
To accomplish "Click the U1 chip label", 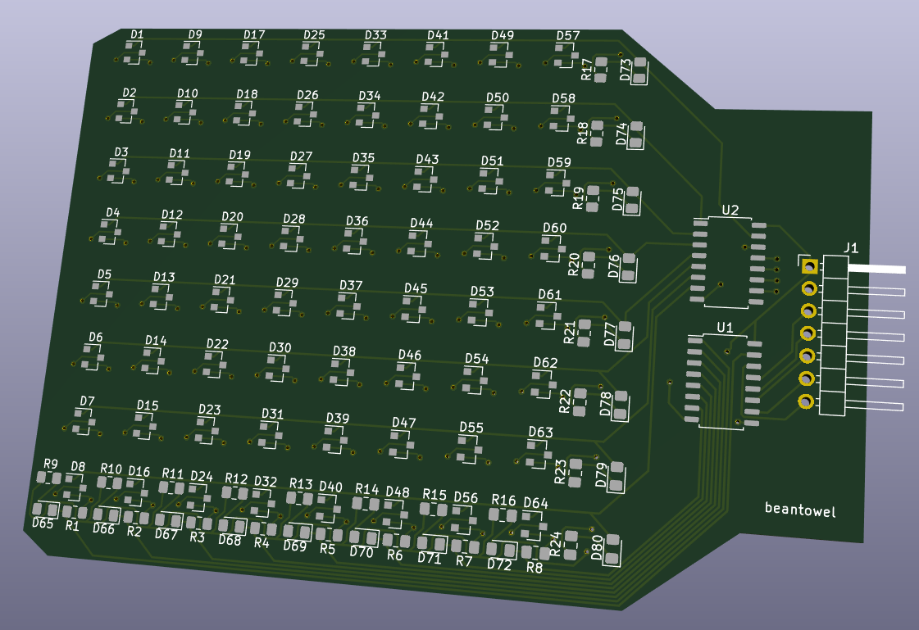I will (725, 328).
